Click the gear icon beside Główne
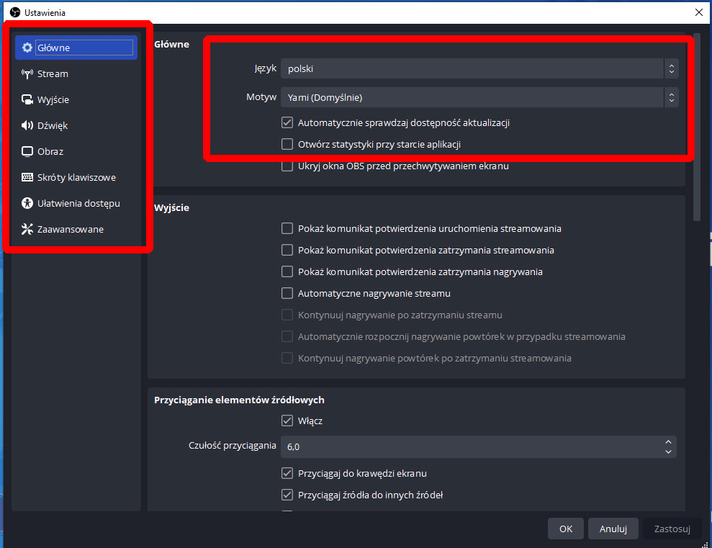Viewport: 712px width, 548px height. 27,48
